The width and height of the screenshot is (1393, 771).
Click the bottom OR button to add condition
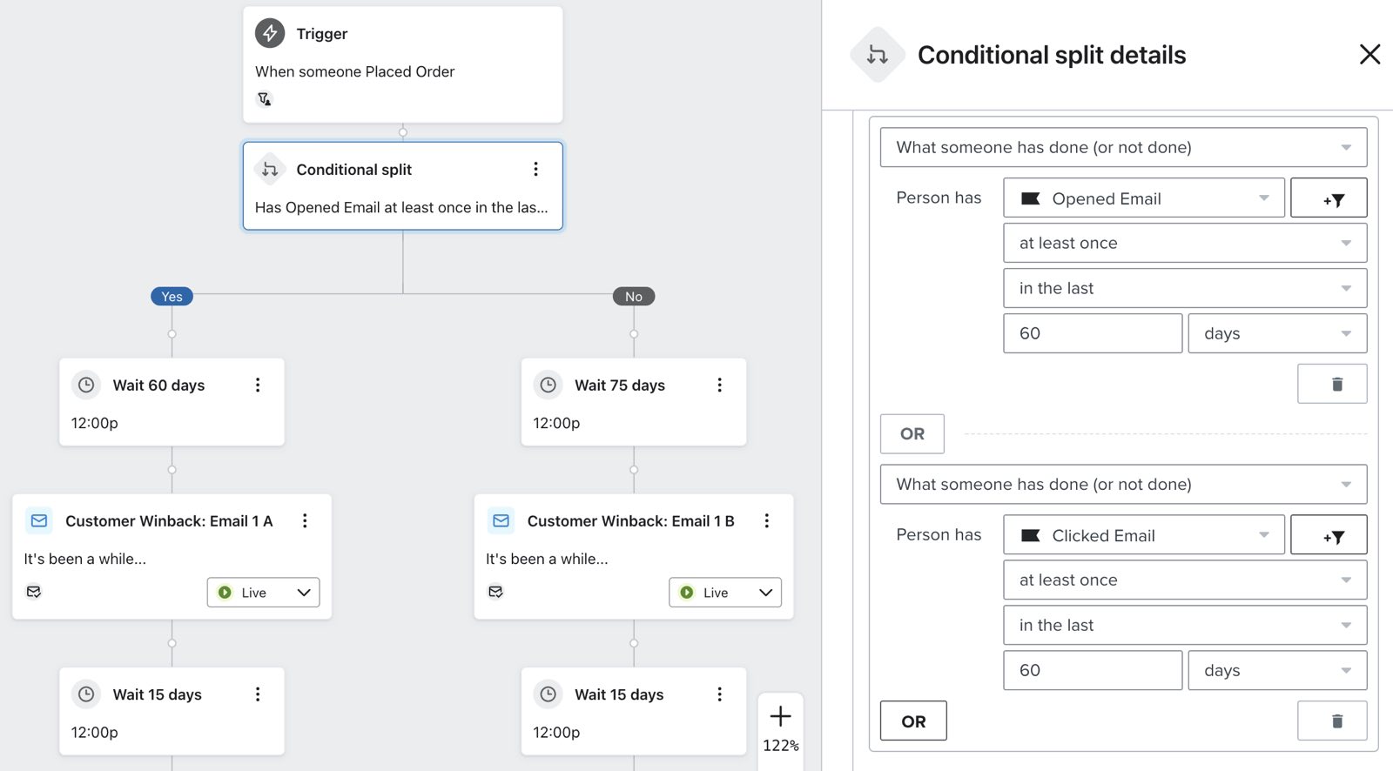(x=913, y=721)
